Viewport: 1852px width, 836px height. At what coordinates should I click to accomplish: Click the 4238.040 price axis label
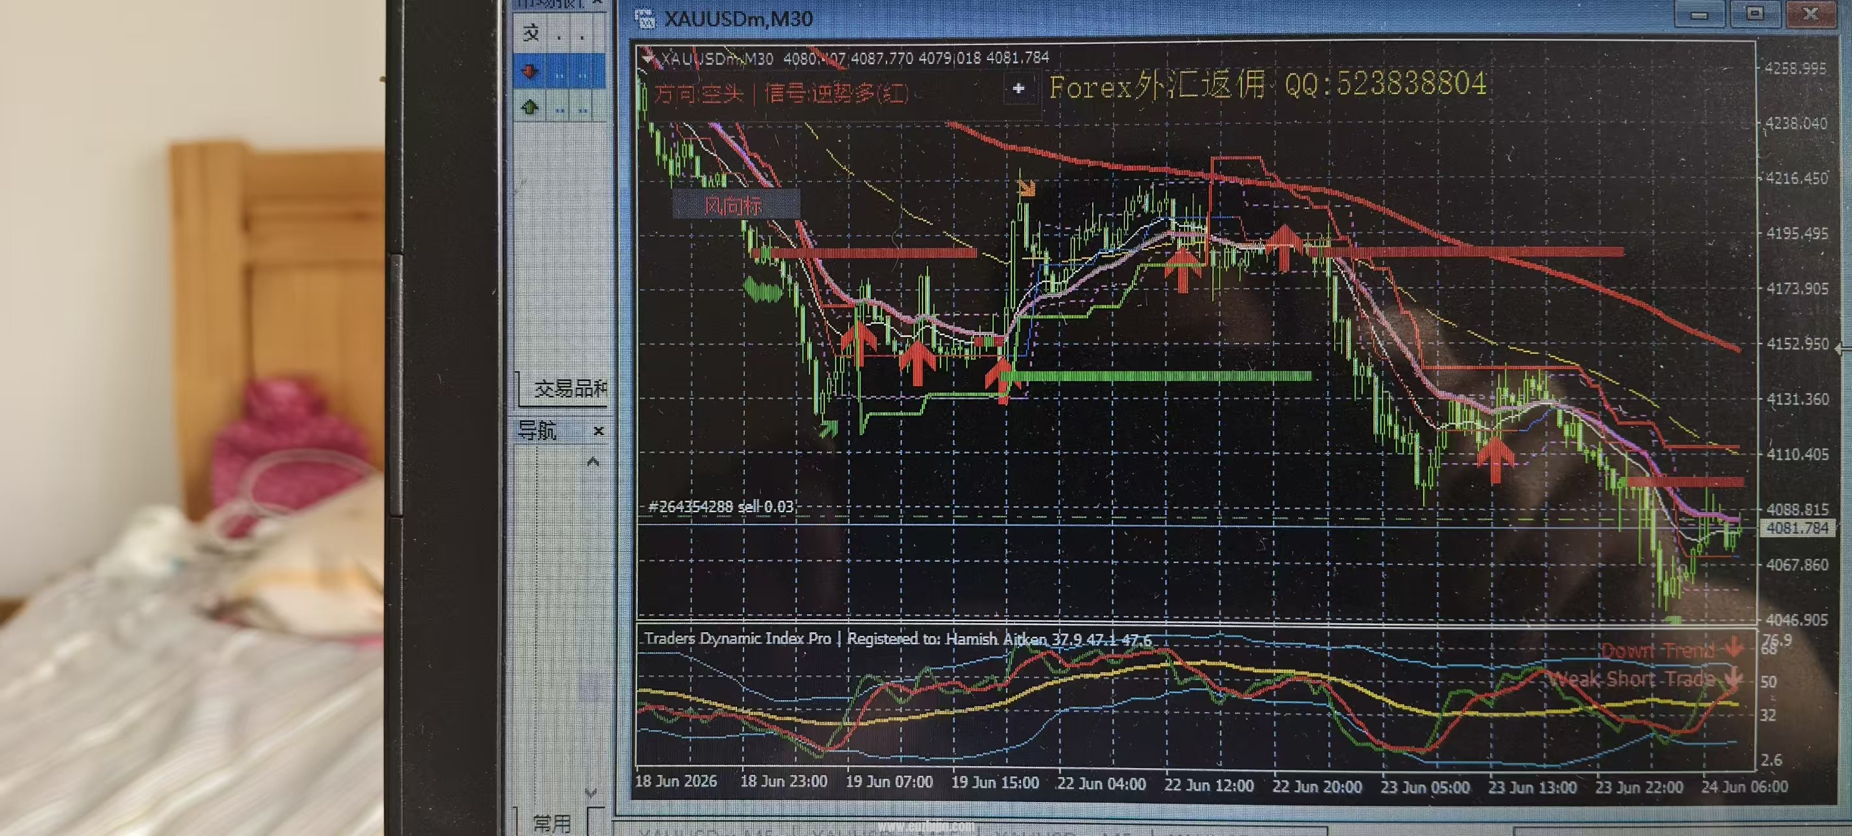pyautogui.click(x=1797, y=123)
